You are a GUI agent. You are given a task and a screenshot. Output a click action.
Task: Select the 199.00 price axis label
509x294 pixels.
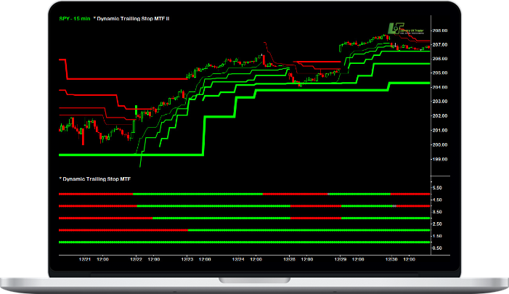coord(440,158)
